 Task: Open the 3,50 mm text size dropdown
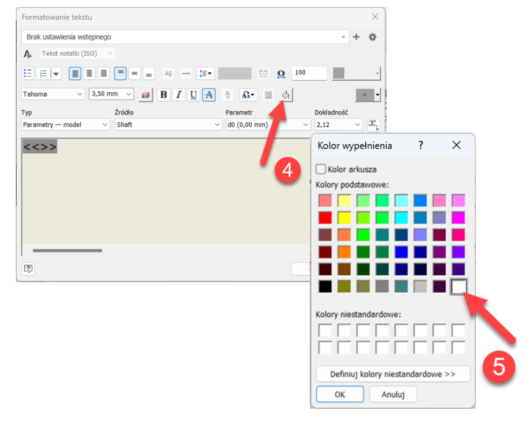click(111, 94)
